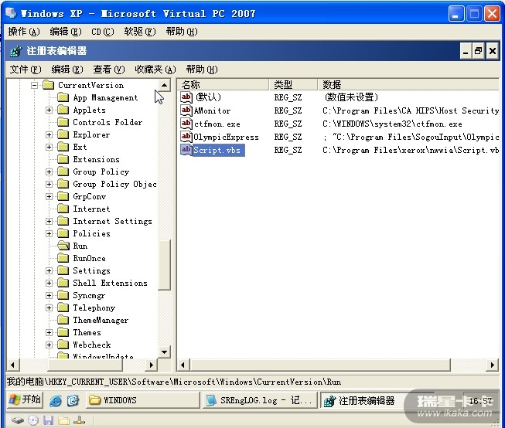Sort by the 数据 column header
This screenshot has width=505, height=428.
tap(408, 85)
